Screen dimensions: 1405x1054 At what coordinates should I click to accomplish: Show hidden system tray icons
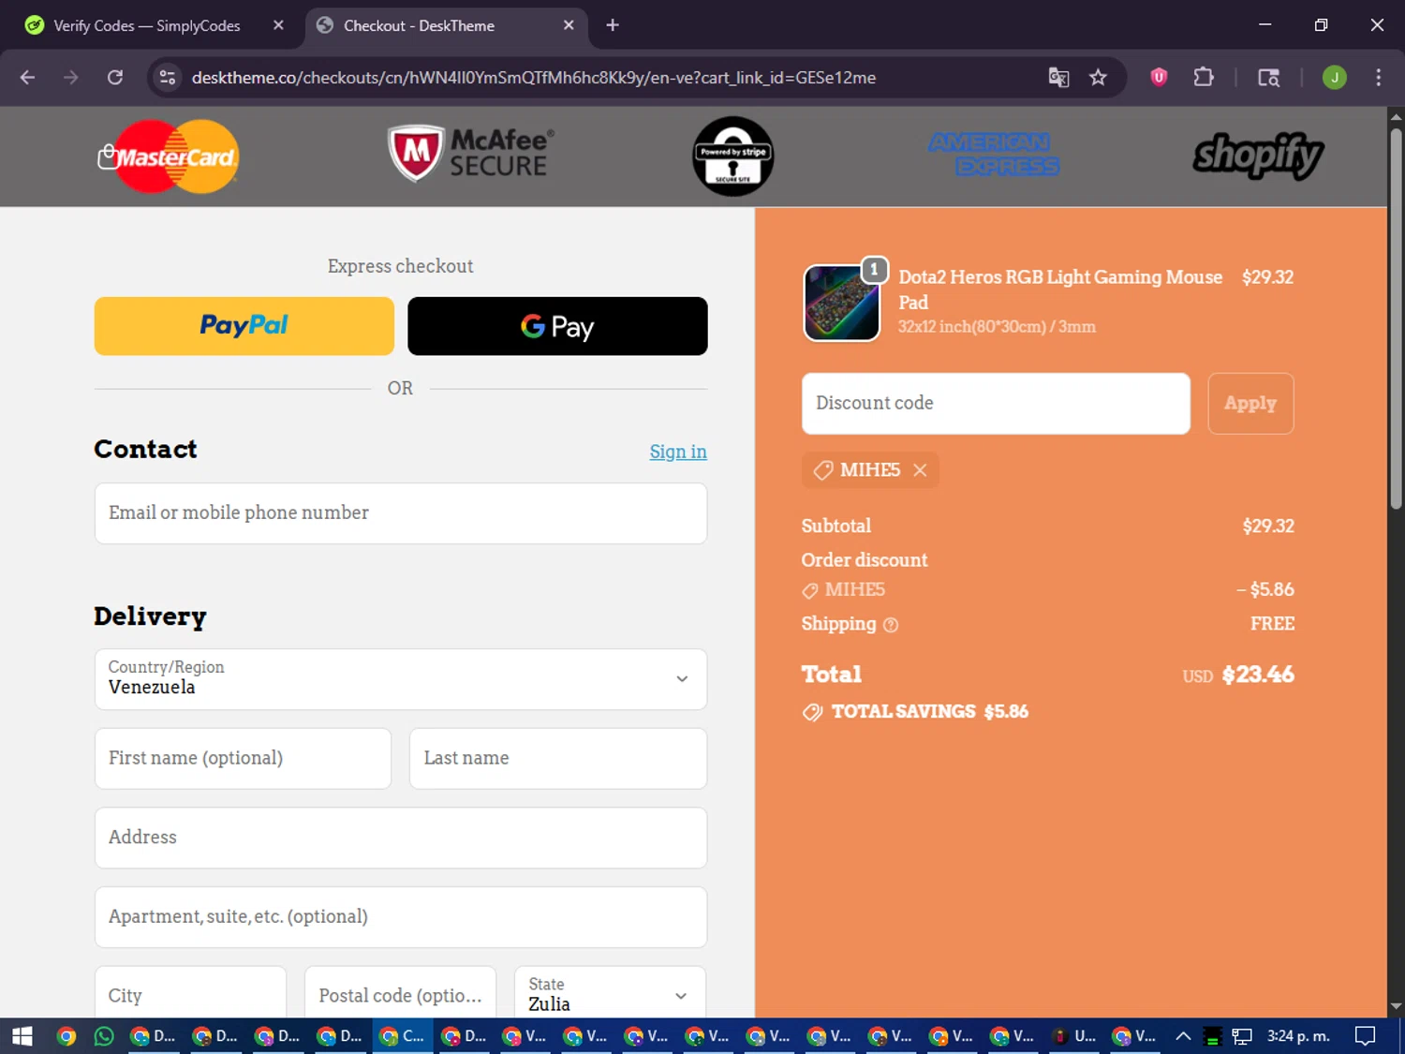click(x=1183, y=1036)
